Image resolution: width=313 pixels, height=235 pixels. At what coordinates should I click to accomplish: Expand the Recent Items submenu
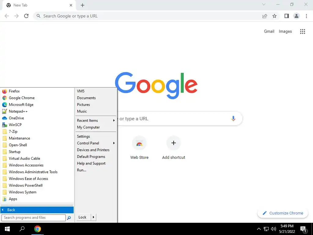coord(96,121)
